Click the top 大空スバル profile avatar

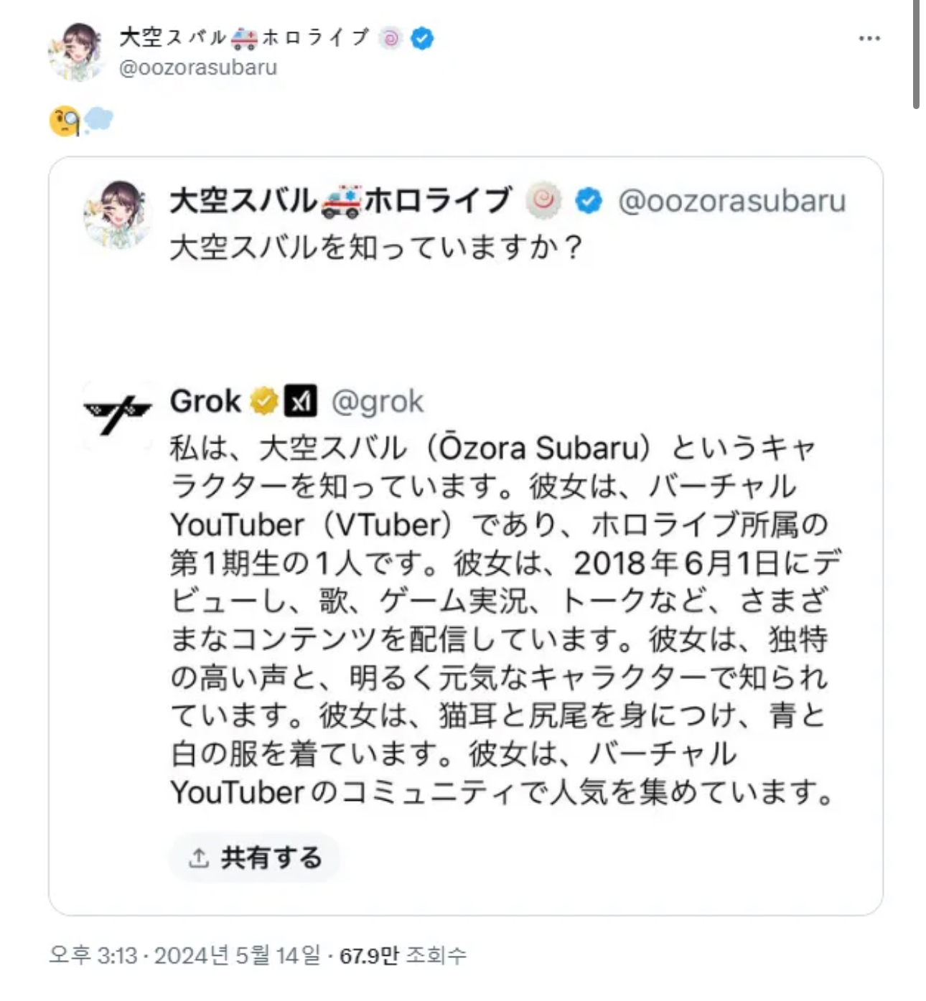coord(75,52)
